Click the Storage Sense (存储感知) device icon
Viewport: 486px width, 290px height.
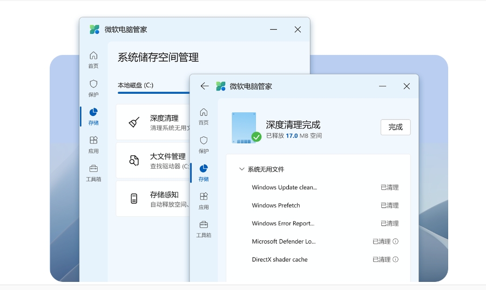pos(134,198)
